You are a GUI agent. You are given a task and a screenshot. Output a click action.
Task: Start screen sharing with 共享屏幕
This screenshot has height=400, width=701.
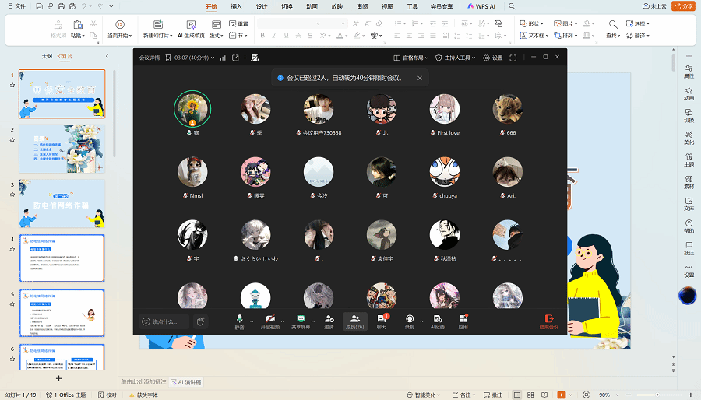300,321
